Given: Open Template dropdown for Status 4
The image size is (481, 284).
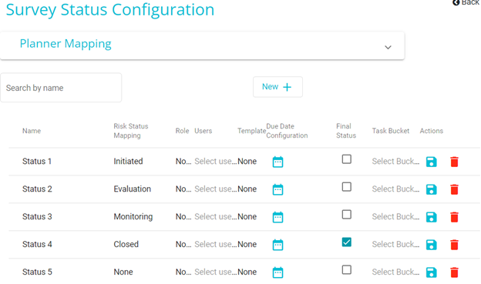Looking at the screenshot, I should (x=247, y=244).
